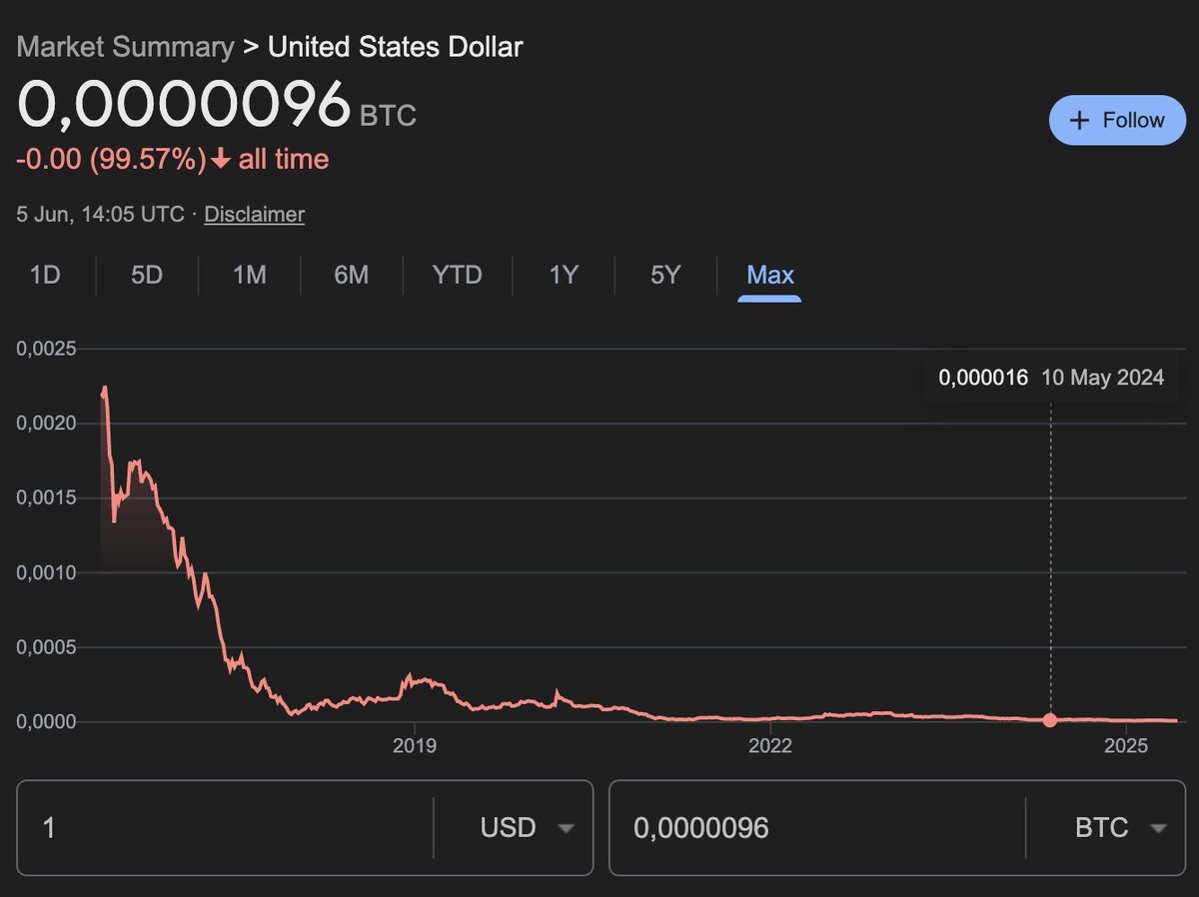
Task: Open the Disclaimer link
Action: click(254, 214)
